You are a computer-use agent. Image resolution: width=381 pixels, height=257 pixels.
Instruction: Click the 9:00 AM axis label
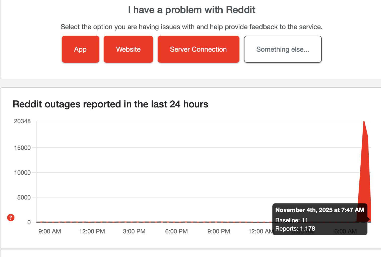49,231
